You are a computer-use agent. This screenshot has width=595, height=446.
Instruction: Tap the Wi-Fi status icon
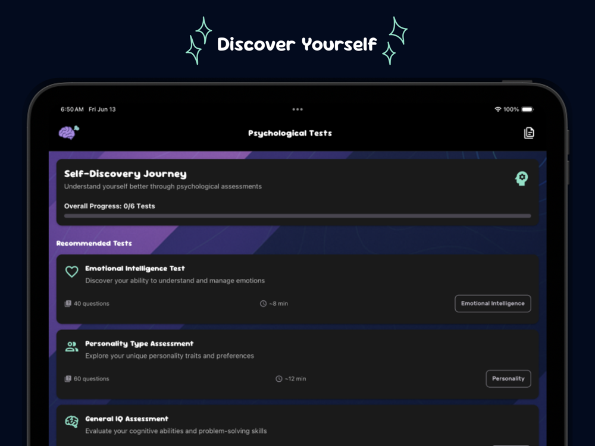tap(498, 109)
